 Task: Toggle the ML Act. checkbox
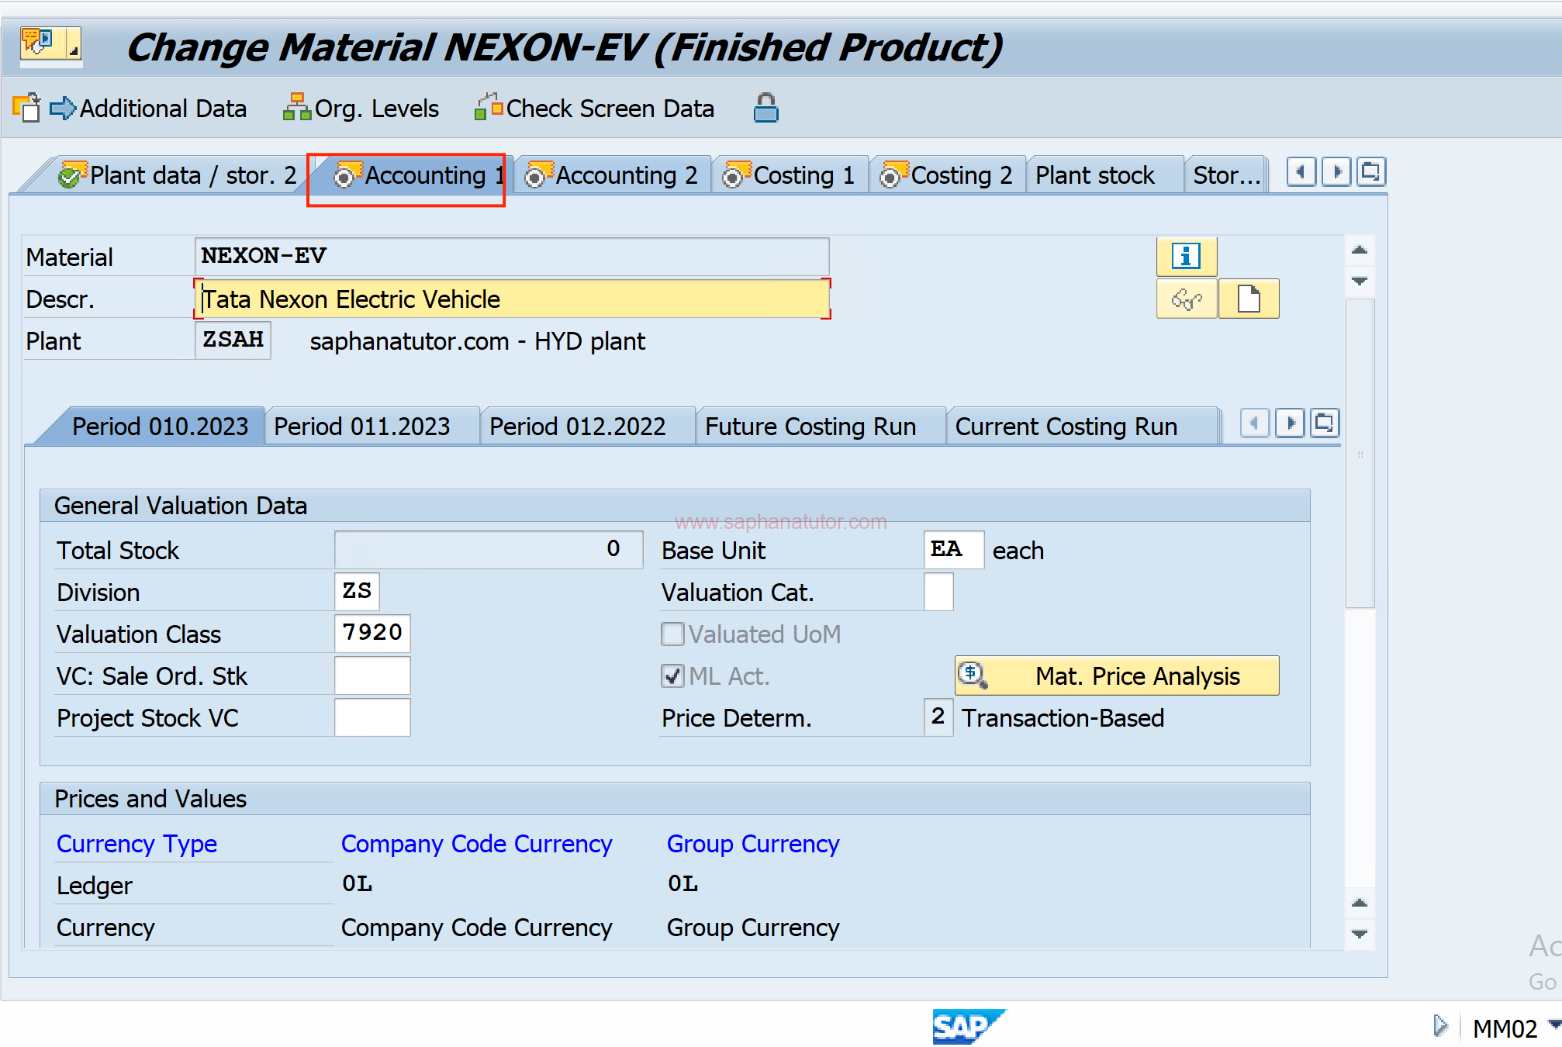point(672,676)
